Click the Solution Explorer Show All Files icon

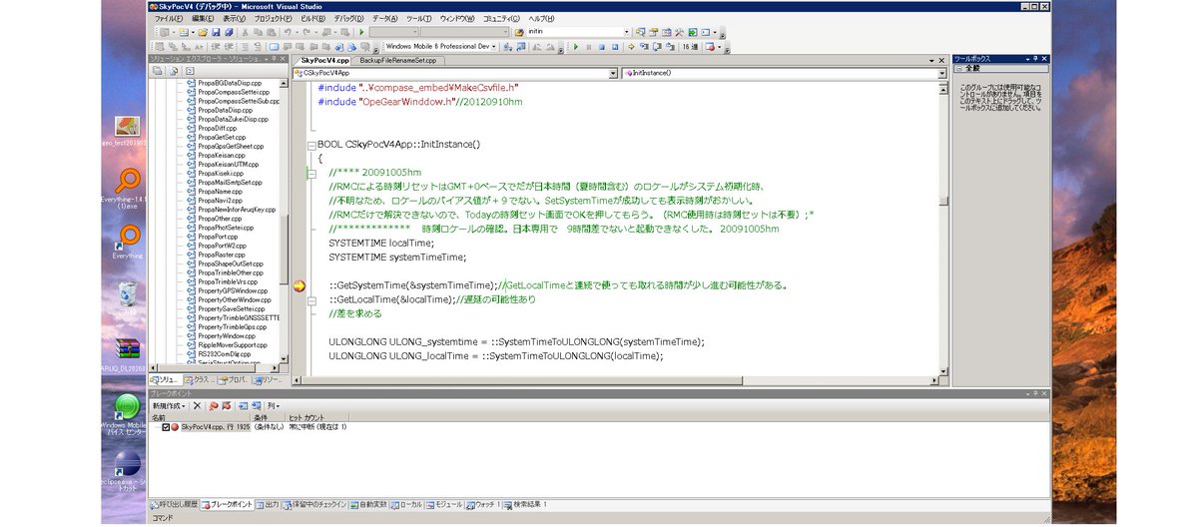(x=173, y=71)
